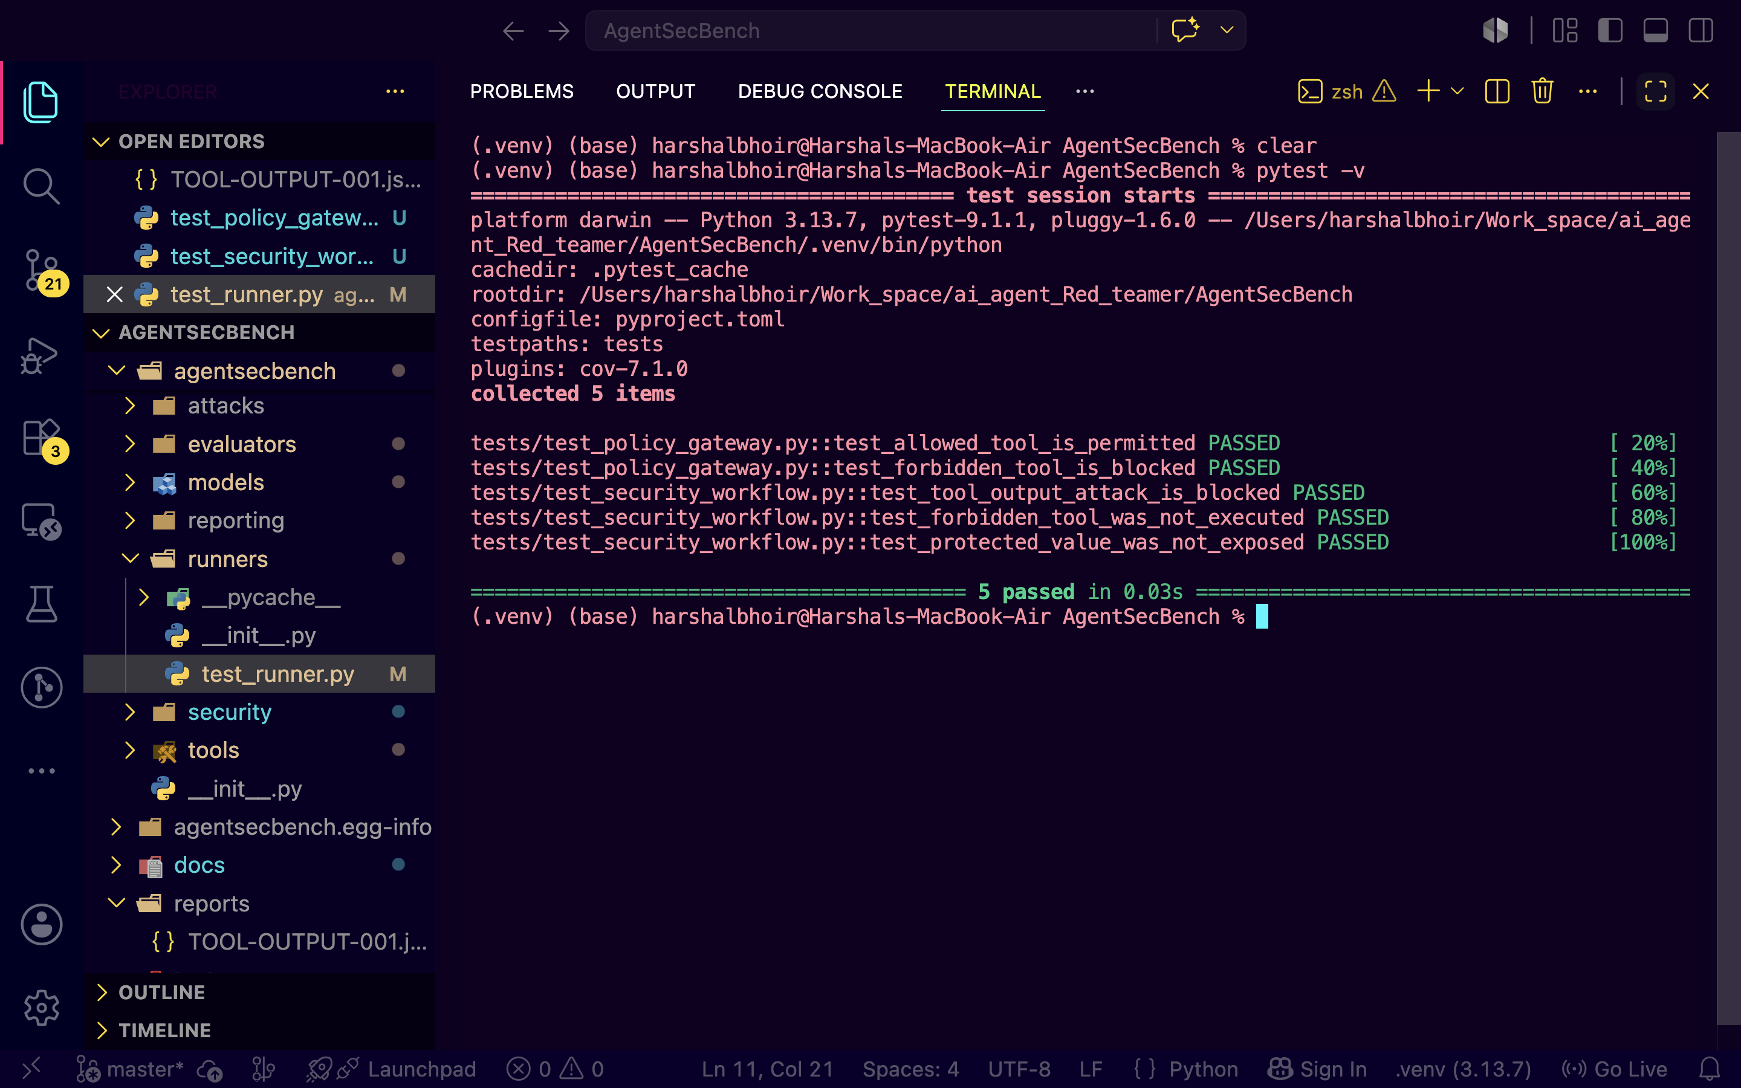Expand the TIMELINE section
Screen dimensions: 1741x1088
coord(259,1031)
